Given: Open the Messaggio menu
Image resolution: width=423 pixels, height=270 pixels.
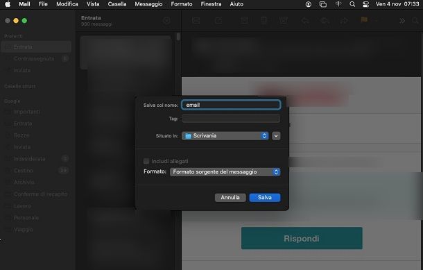Looking at the screenshot, I should (x=148, y=4).
